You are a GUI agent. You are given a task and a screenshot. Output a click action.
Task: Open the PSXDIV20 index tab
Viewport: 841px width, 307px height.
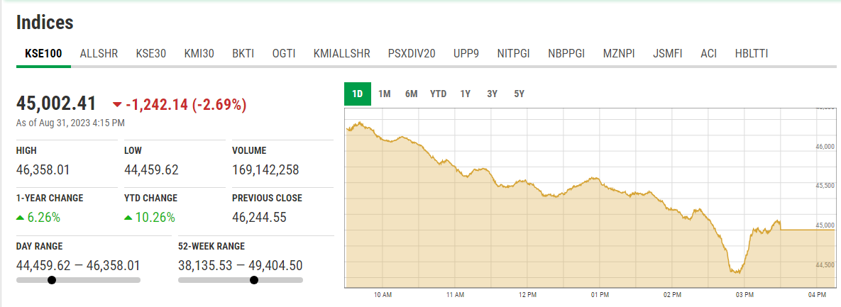[x=412, y=54]
